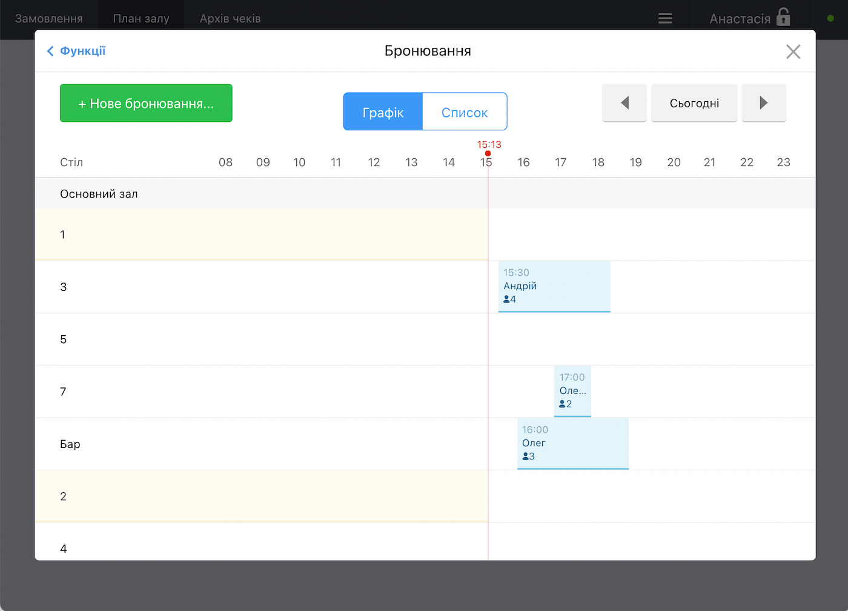Create a new booking with Нове бронювання
Screen dimensions: 848x611
point(146,104)
